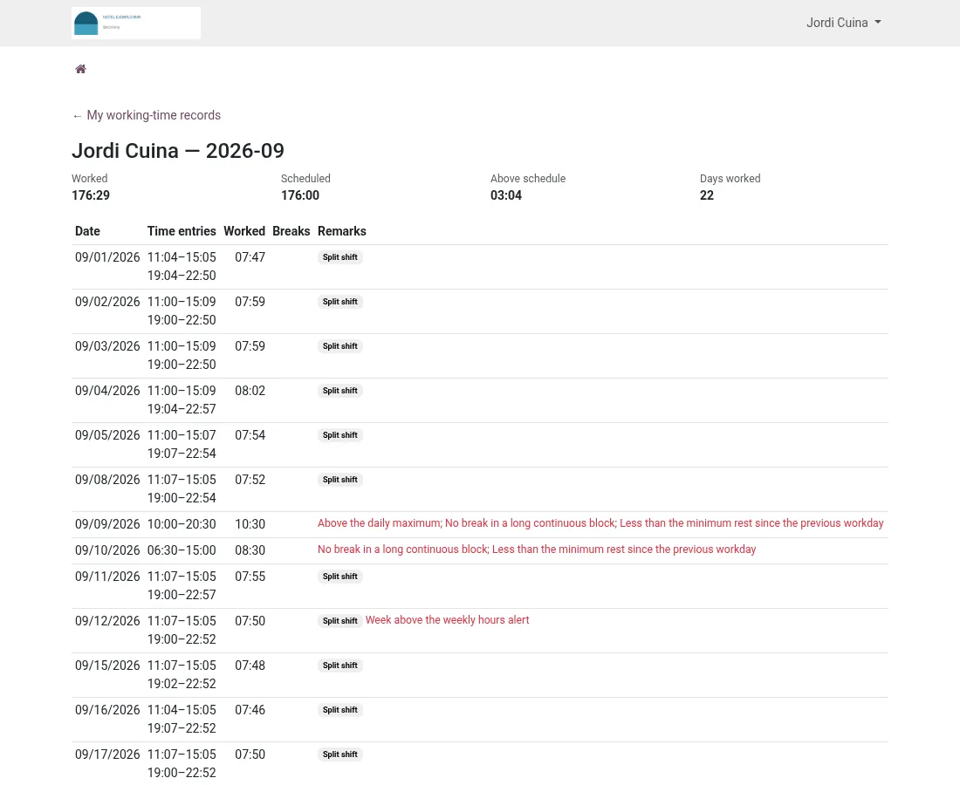The image size is (960, 785).
Task: Click the worked value 08:02
Action: (x=250, y=391)
